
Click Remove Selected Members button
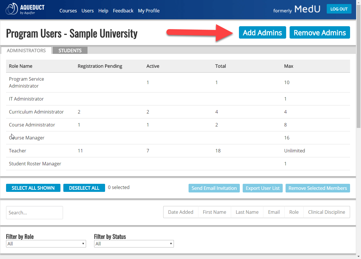point(318,188)
